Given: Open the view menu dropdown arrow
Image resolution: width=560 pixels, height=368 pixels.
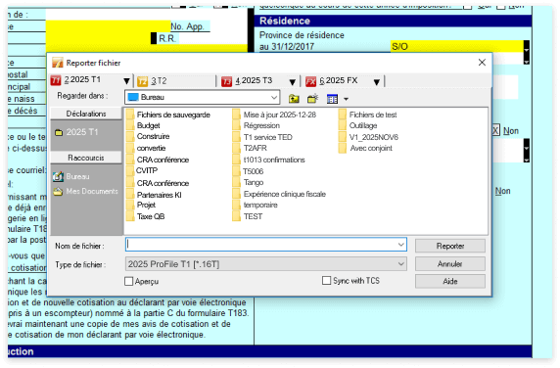Looking at the screenshot, I should (x=346, y=99).
